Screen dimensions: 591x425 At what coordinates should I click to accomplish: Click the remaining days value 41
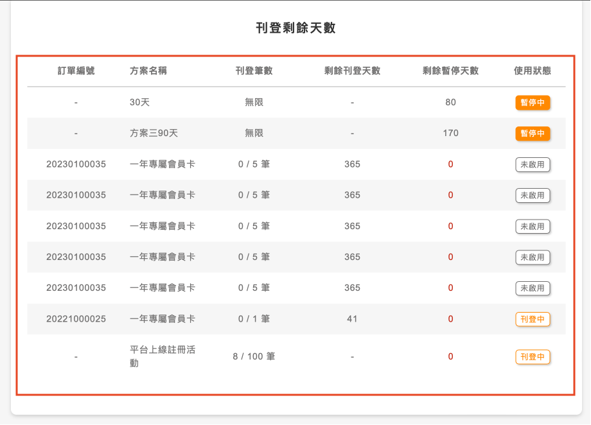point(352,319)
